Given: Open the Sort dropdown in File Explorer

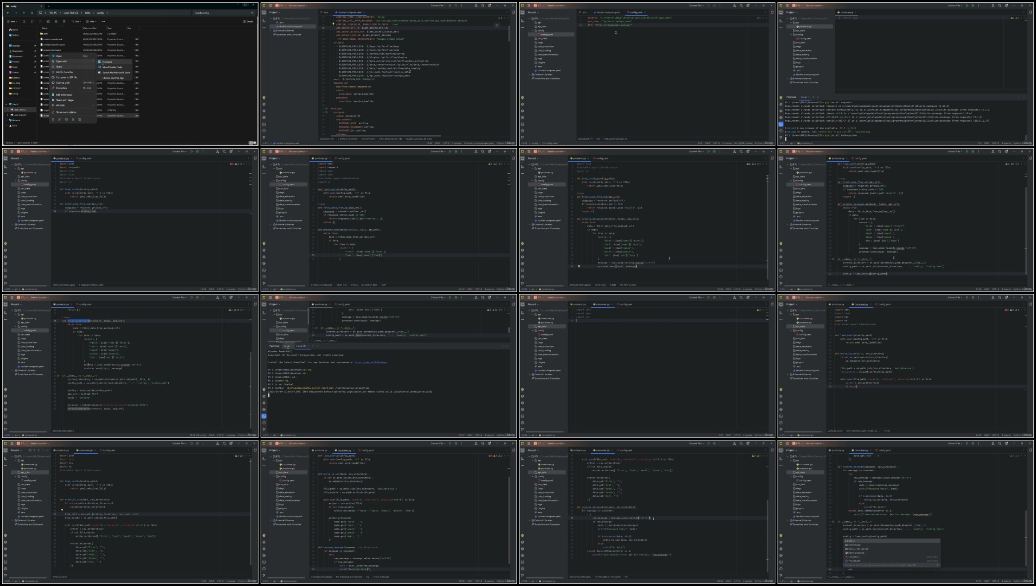Looking at the screenshot, I should [x=76, y=21].
